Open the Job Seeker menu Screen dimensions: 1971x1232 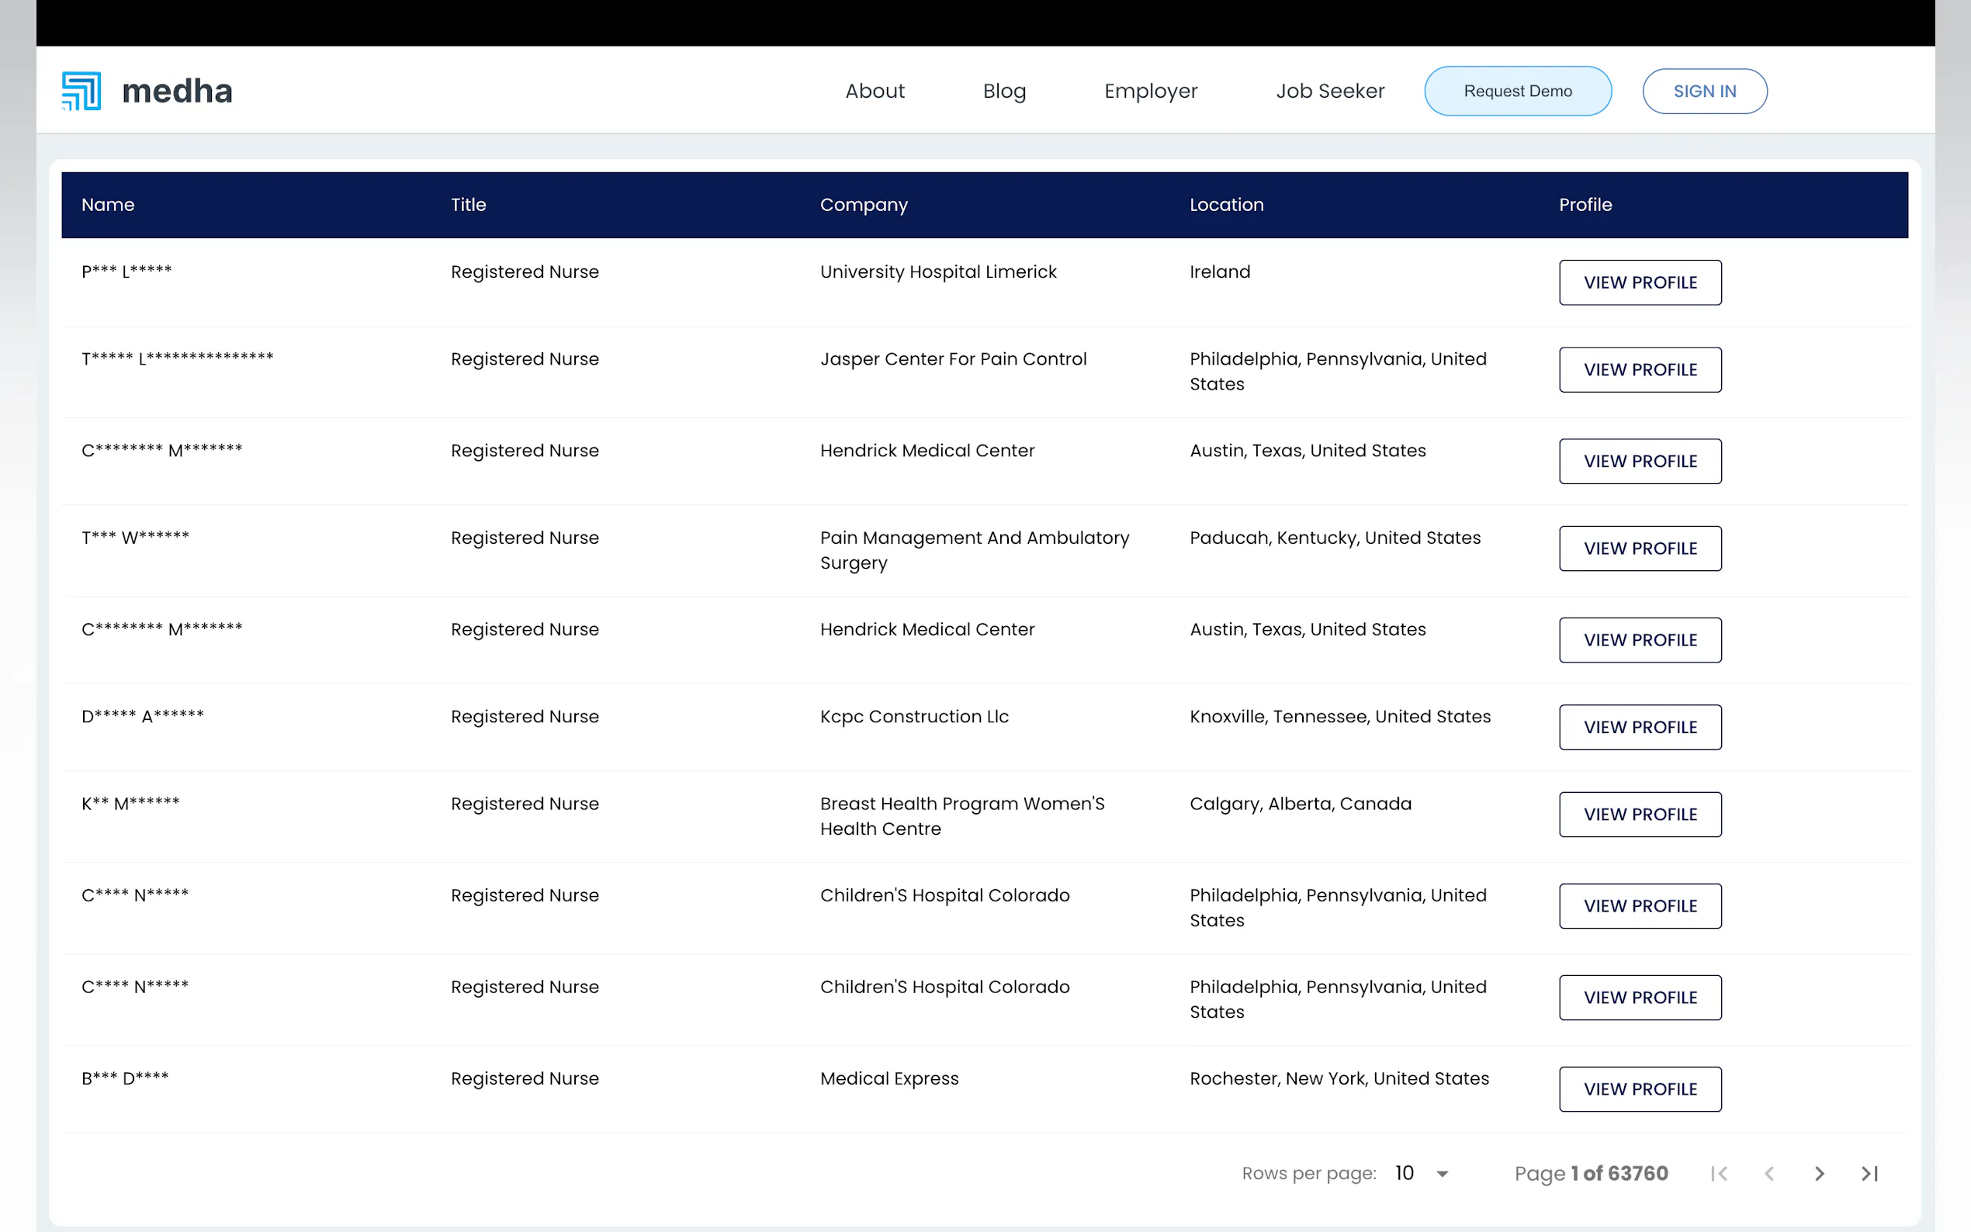point(1330,92)
